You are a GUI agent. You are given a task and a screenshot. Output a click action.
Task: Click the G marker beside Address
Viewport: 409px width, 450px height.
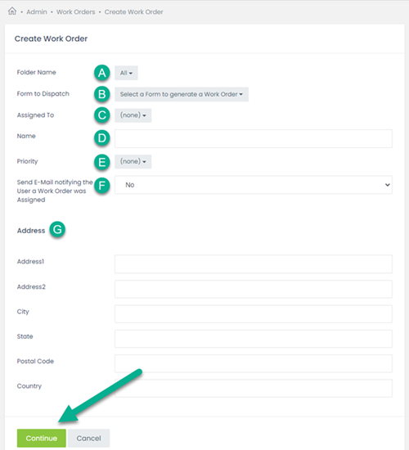click(57, 230)
